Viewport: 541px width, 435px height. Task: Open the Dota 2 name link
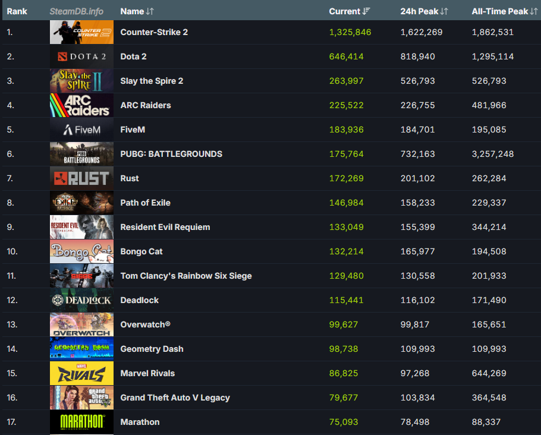(133, 56)
